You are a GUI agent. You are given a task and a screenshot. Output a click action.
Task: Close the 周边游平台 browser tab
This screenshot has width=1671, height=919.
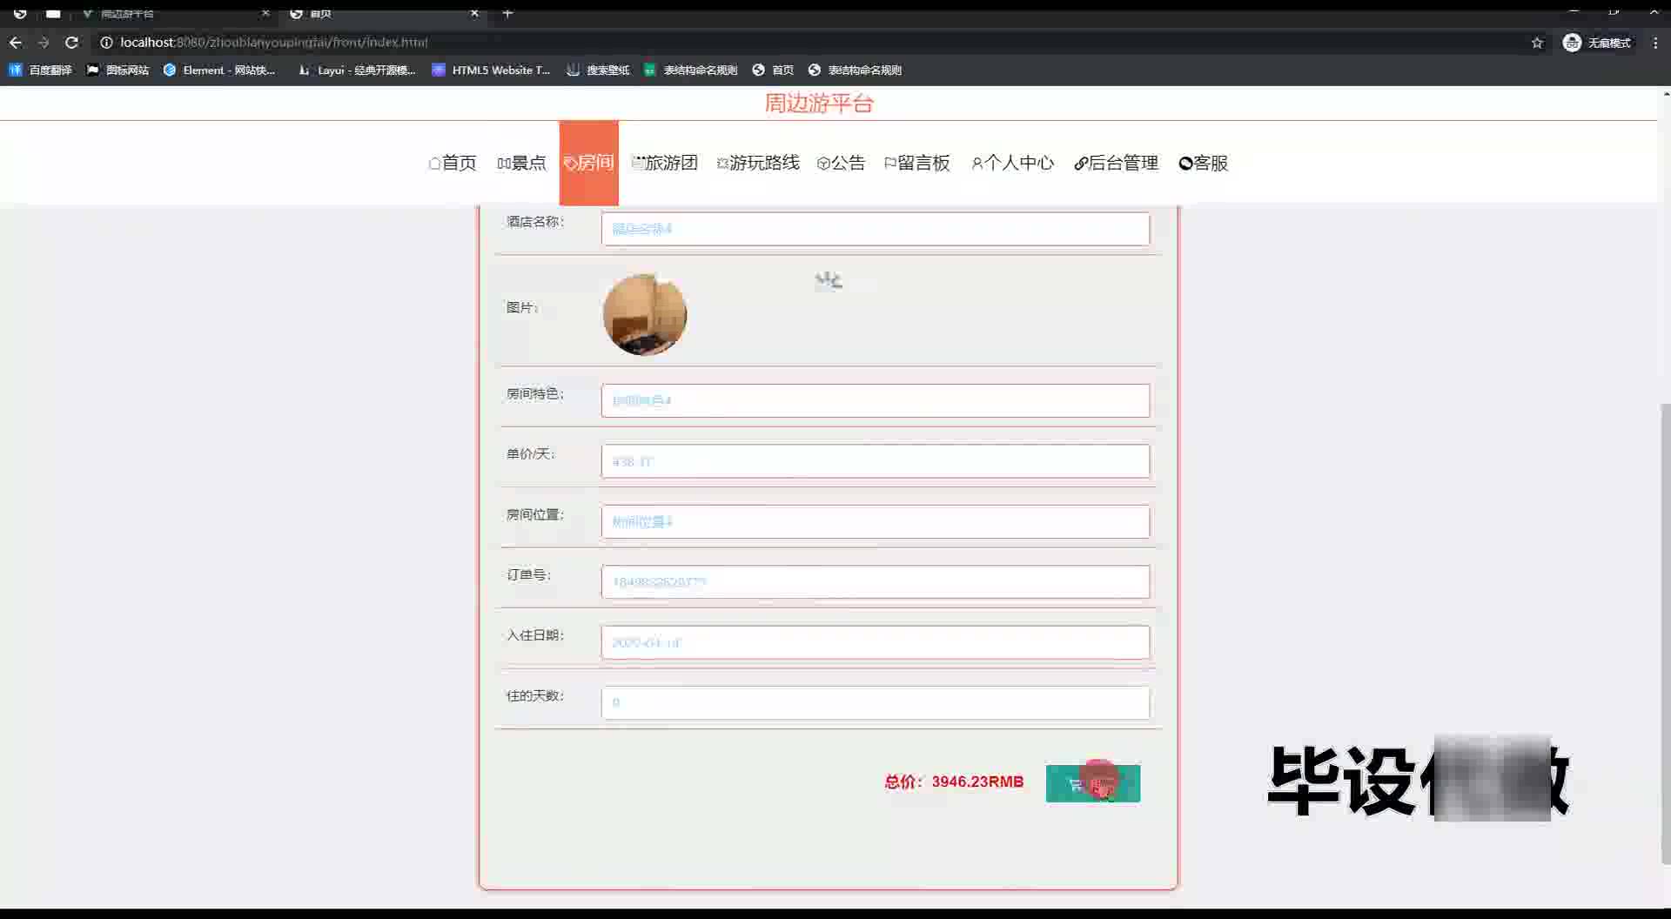tap(265, 13)
